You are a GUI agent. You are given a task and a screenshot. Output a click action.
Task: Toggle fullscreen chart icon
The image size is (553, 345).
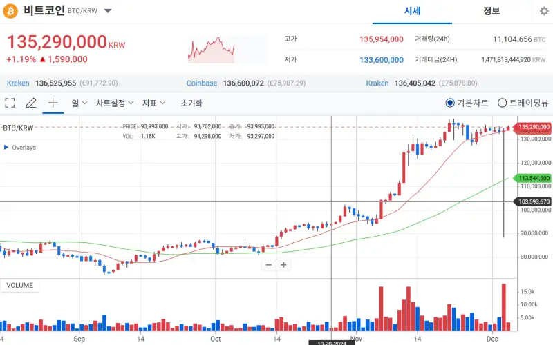pos(10,103)
